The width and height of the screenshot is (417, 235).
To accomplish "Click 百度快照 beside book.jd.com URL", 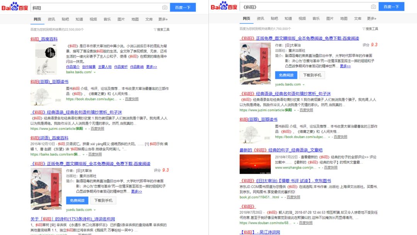I will 293,197.
